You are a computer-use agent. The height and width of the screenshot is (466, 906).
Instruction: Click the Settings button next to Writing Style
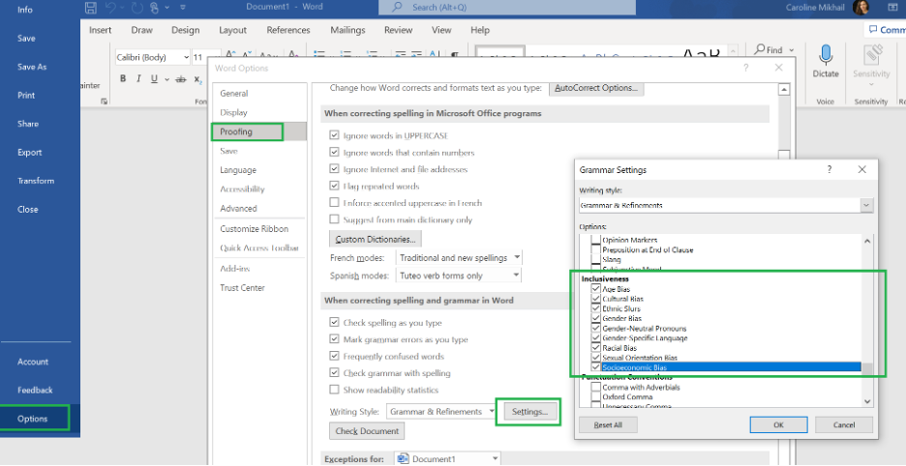(x=529, y=411)
